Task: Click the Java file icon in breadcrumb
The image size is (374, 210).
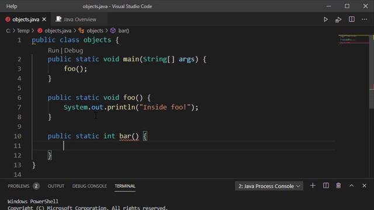Action: click(x=40, y=30)
